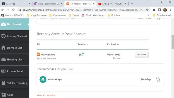Click the Expiring clock icon
Viewport: 174px width, 98px height.
pos(4,36)
